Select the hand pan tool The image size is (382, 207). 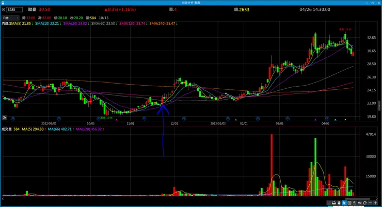339,203
